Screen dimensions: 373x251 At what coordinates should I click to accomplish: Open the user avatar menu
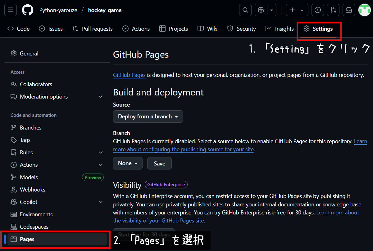(x=365, y=10)
